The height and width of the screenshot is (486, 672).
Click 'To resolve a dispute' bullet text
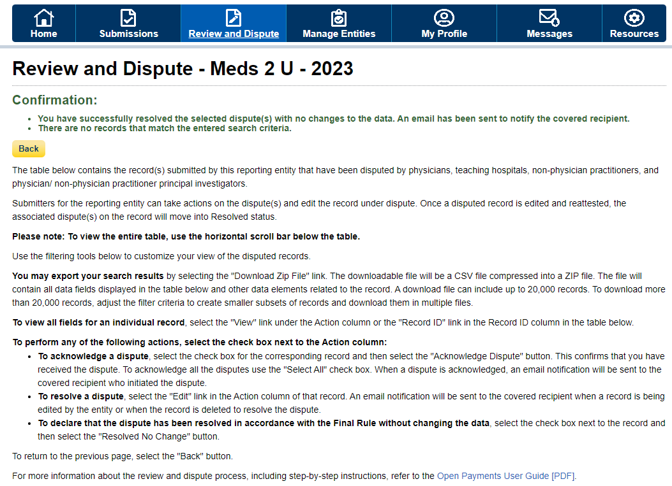tap(80, 397)
